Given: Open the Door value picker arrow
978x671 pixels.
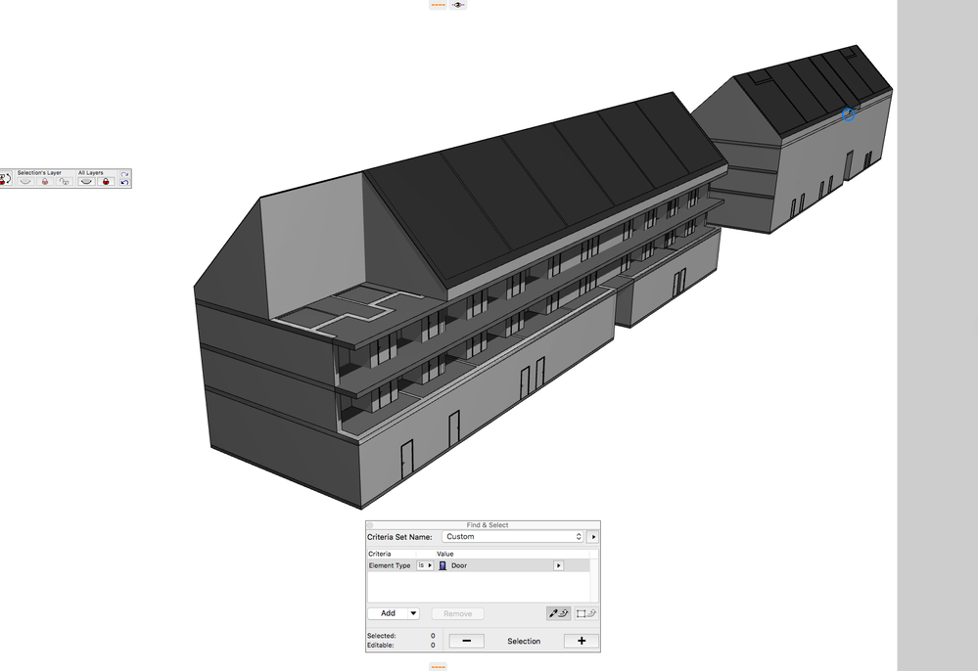Looking at the screenshot, I should (x=558, y=565).
